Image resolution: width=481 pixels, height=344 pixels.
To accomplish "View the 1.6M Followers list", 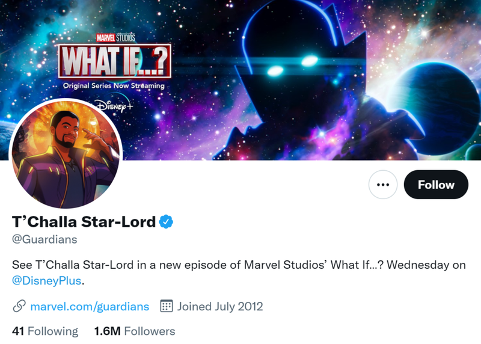I will click(x=135, y=331).
